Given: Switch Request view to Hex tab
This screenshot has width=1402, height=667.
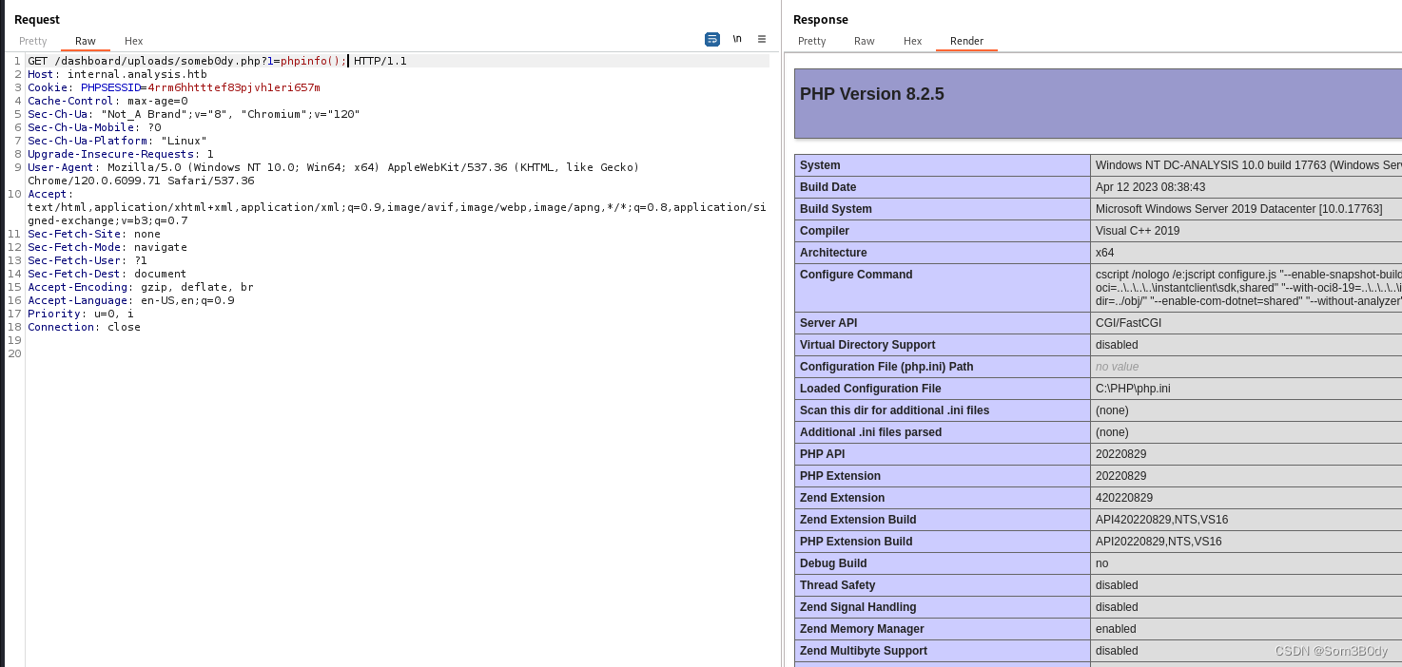Looking at the screenshot, I should 134,41.
